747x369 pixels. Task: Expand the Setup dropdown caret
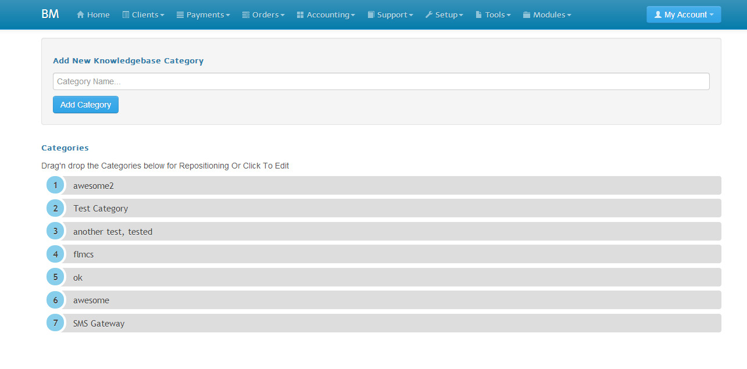(x=461, y=15)
